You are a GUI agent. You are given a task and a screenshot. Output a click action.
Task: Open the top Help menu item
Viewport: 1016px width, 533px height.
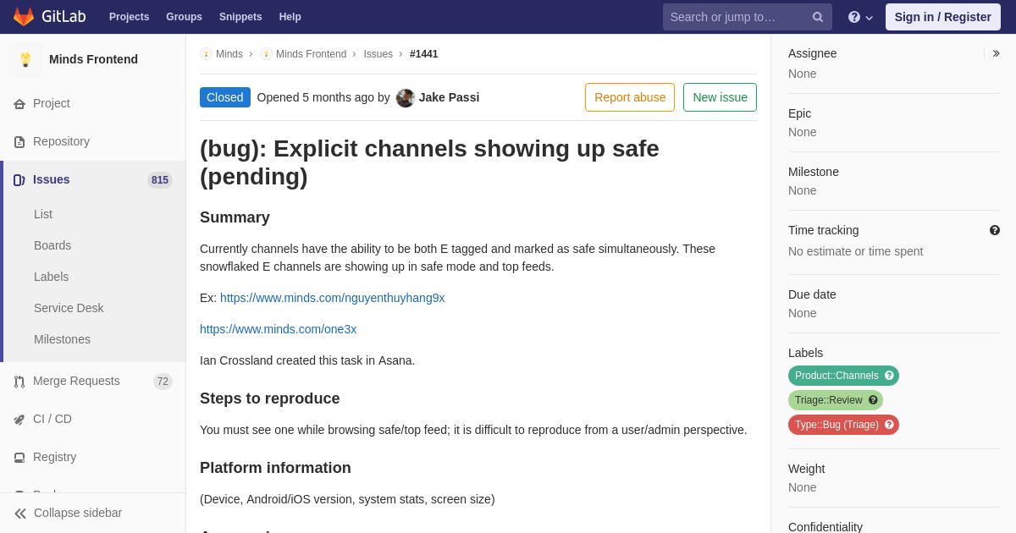click(290, 17)
